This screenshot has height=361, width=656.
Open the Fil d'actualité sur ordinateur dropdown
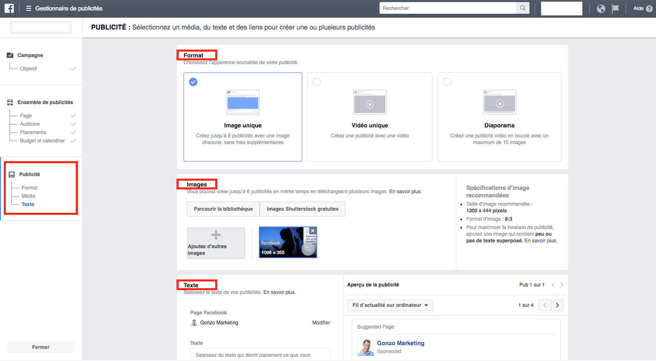click(390, 305)
